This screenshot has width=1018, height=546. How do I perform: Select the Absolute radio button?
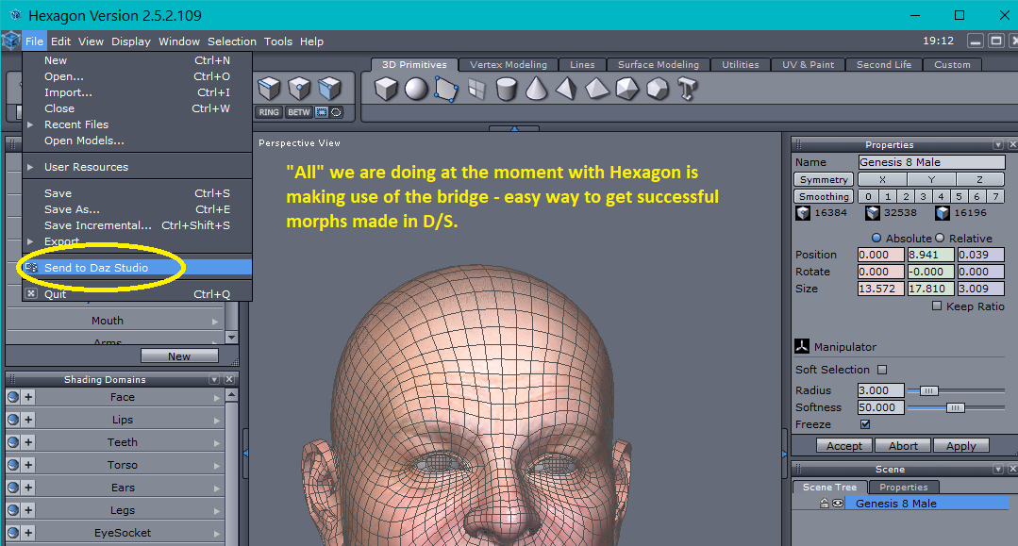click(x=876, y=238)
